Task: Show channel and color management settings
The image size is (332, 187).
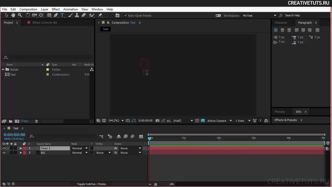Action: click(169, 121)
